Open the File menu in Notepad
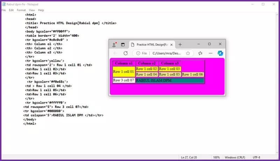Screen dimensions: 280x161 click(3, 10)
